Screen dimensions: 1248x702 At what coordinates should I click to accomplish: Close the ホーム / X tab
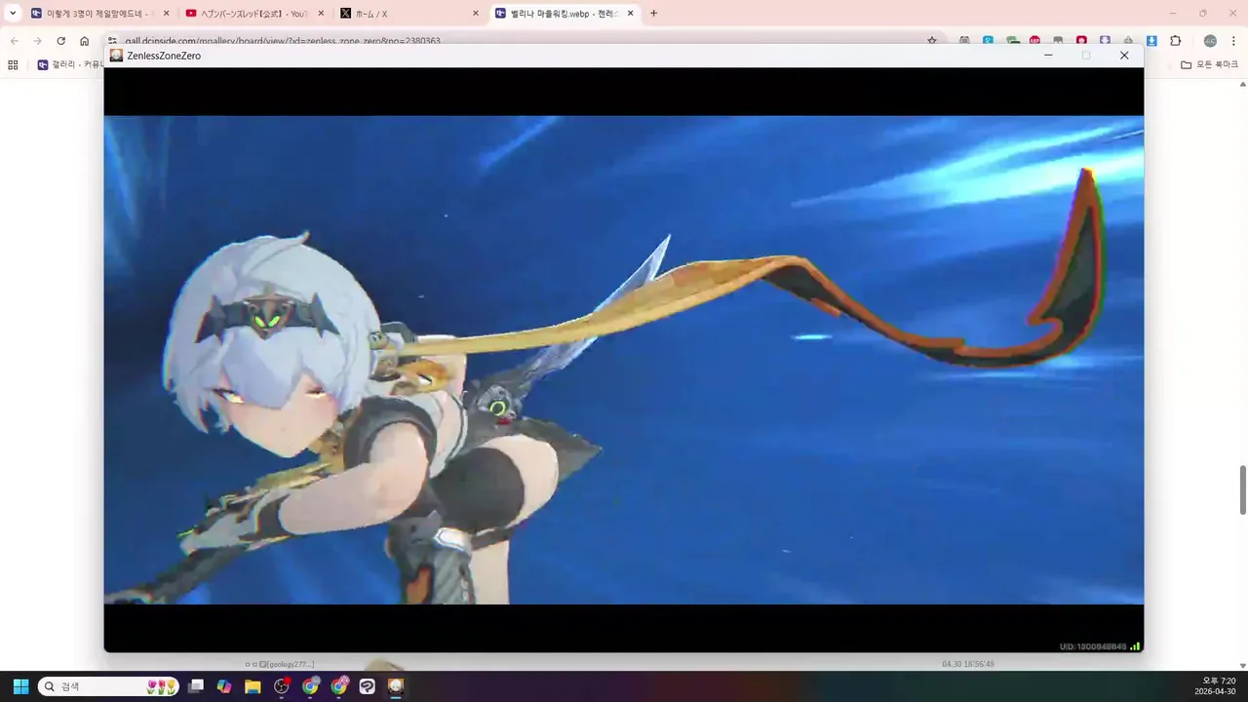(476, 14)
